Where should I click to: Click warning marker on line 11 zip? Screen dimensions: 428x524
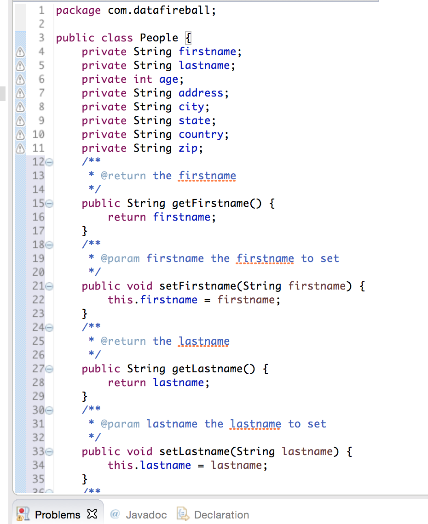[20, 148]
